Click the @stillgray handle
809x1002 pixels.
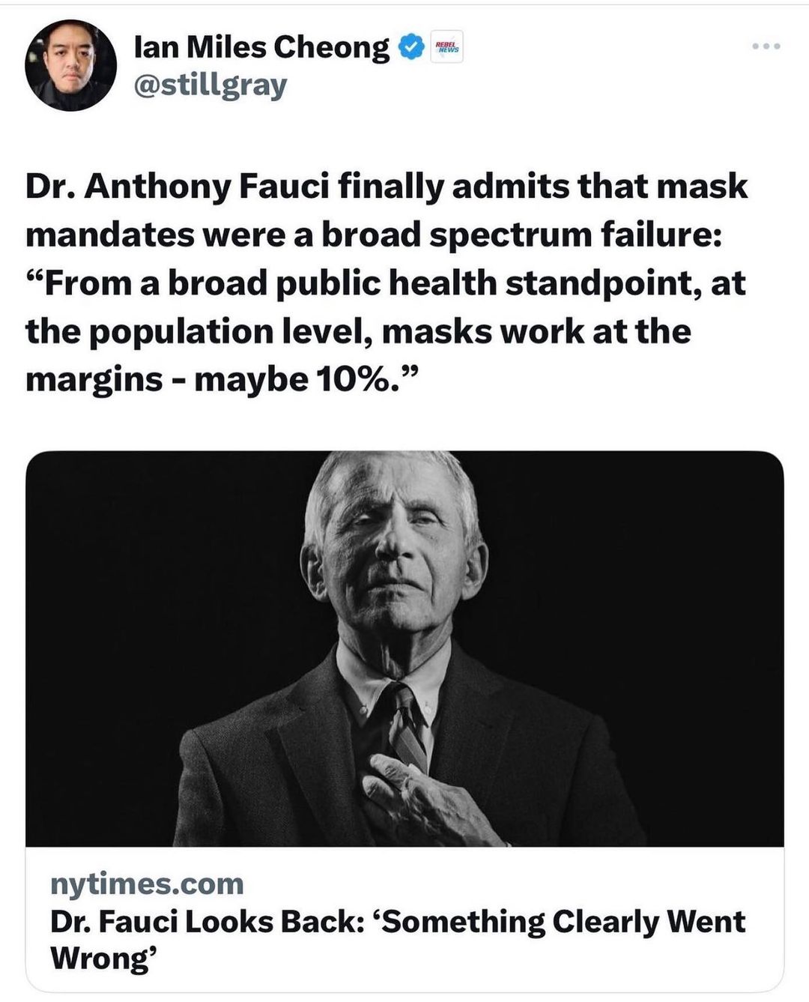pyautogui.click(x=210, y=85)
